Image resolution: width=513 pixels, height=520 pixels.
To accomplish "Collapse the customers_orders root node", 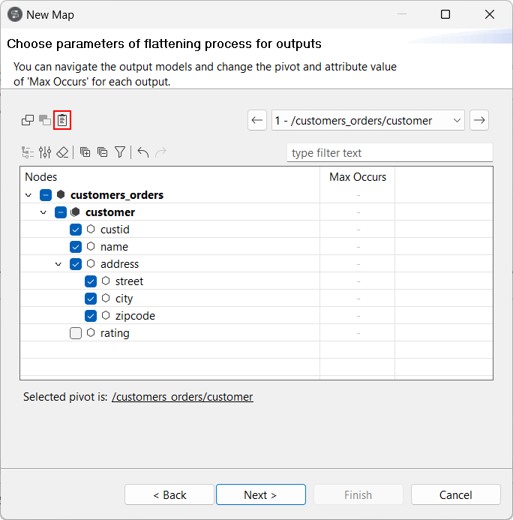I will tap(28, 195).
